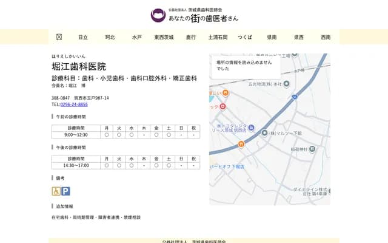This screenshot has width=388, height=243.
Task: Click the address 筑西市玉戸987-14
Action: [x=92, y=98]
